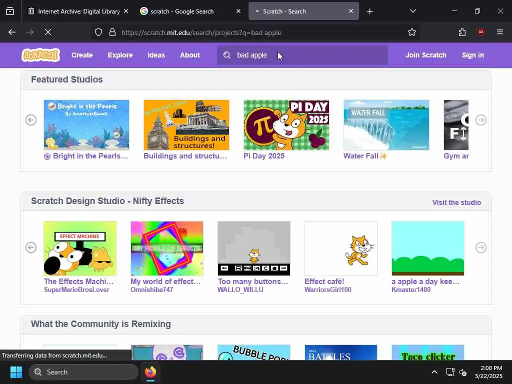This screenshot has width=512, height=384.
Task: Click Join Scratch
Action: click(426, 55)
